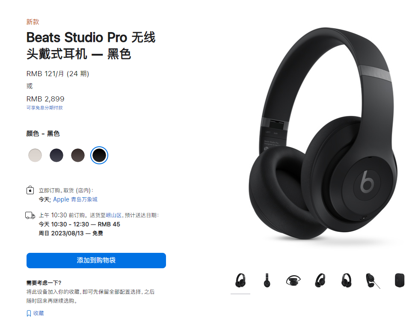Choose the navy blue color swatch
The width and height of the screenshot is (418, 326).
point(56,155)
